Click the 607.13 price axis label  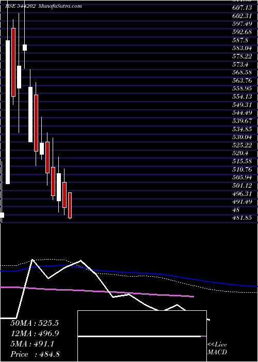coord(242,8)
